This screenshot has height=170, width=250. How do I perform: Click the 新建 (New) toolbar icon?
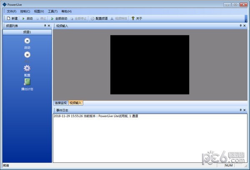[x=9, y=19]
